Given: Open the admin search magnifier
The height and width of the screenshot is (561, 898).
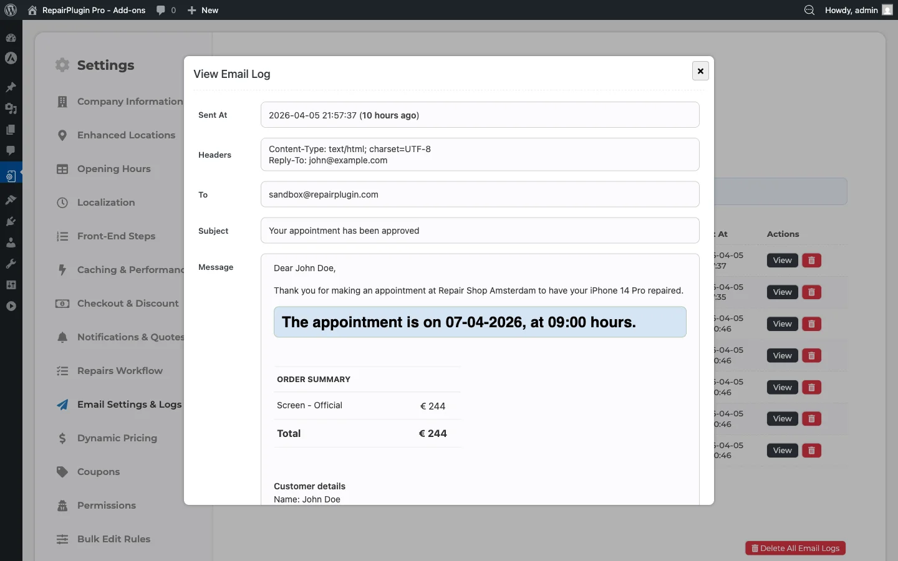Looking at the screenshot, I should (809, 10).
